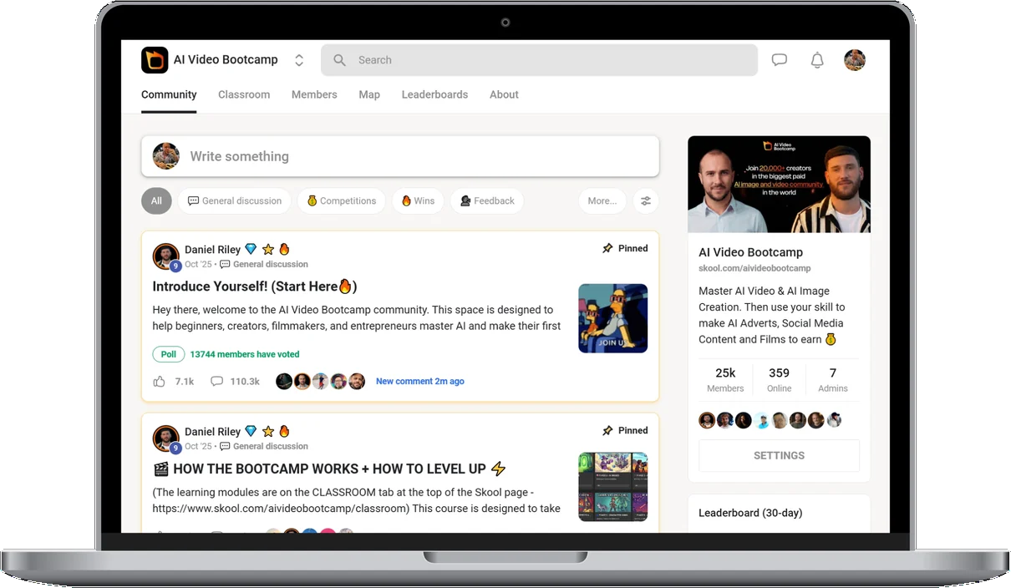Click General discussion label on BOOTCAMP WORKS post
Viewport: 1011px width, 588px height.
pyautogui.click(x=270, y=446)
